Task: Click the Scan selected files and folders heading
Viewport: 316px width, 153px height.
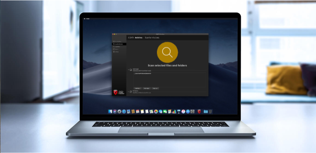Action: click(167, 65)
